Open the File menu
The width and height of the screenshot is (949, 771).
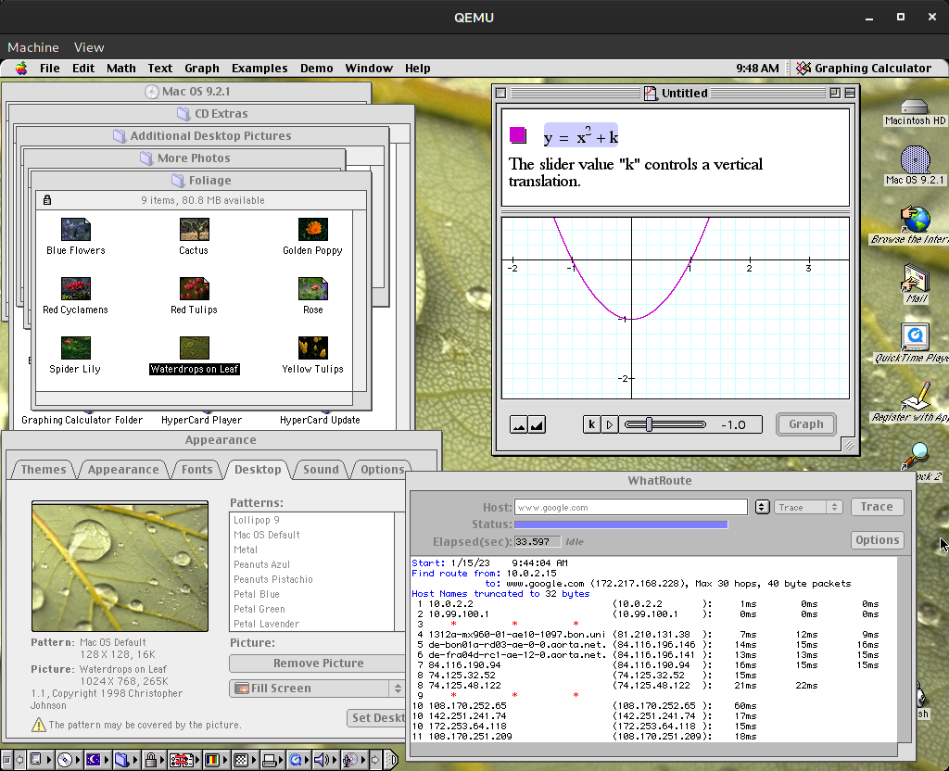(50, 69)
